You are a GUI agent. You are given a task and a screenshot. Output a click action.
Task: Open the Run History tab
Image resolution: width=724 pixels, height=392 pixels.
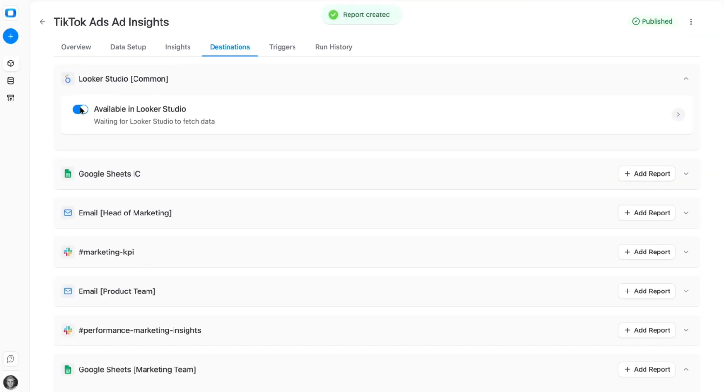click(334, 47)
